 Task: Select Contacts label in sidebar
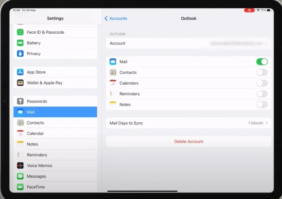click(x=35, y=123)
